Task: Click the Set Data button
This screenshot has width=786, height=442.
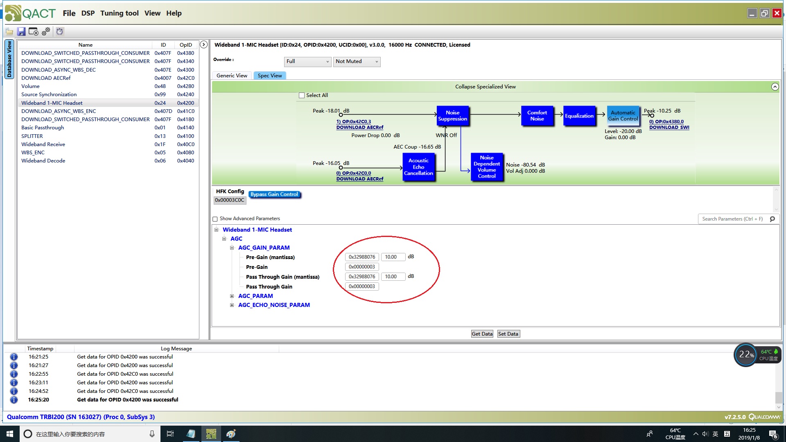Action: pos(508,334)
